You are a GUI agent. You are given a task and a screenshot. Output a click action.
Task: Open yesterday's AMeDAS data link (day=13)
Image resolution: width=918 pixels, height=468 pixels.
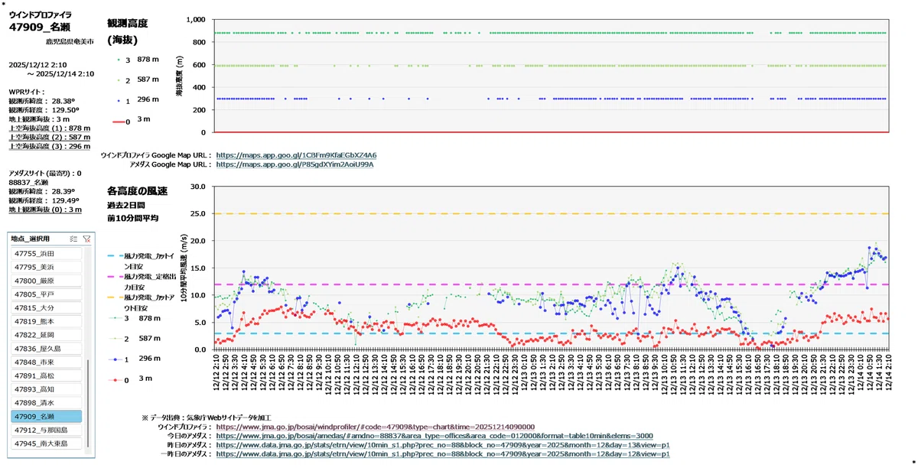443,445
